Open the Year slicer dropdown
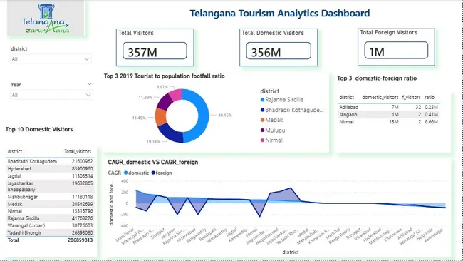The image size is (463, 261). [x=51, y=95]
